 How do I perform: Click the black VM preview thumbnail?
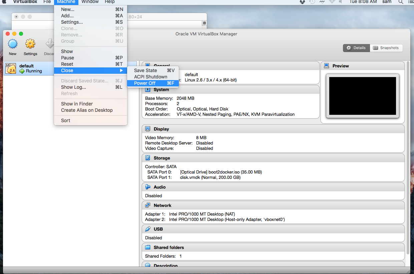click(x=363, y=96)
